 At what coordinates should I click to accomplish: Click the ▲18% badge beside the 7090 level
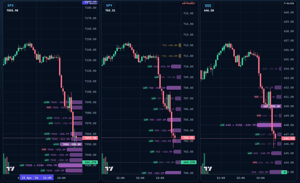47,102
